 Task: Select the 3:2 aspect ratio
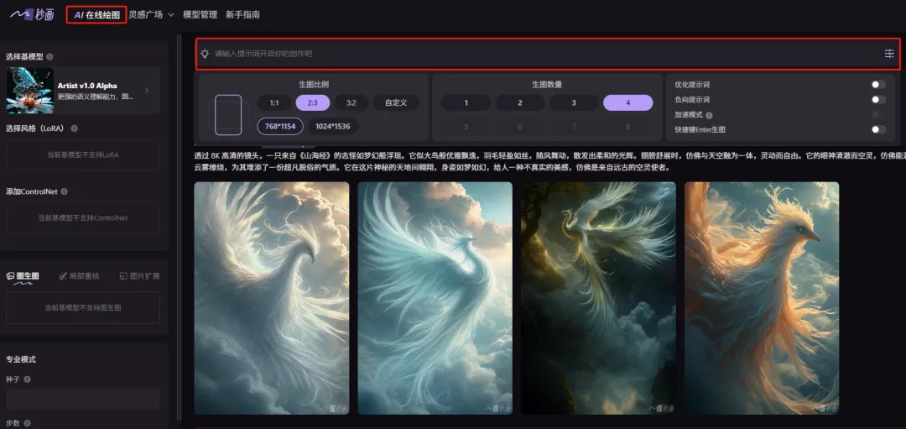(x=351, y=103)
